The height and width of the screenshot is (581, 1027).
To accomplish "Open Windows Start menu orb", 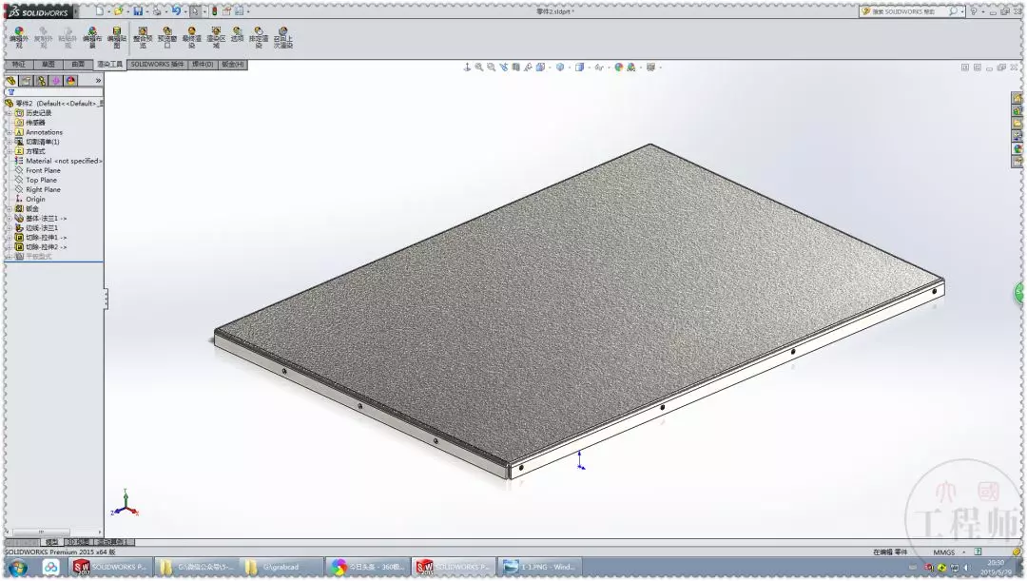I will click(x=17, y=568).
